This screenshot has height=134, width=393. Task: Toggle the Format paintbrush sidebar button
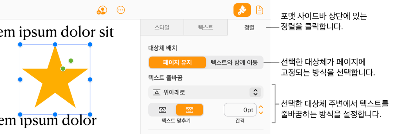pos(242,10)
